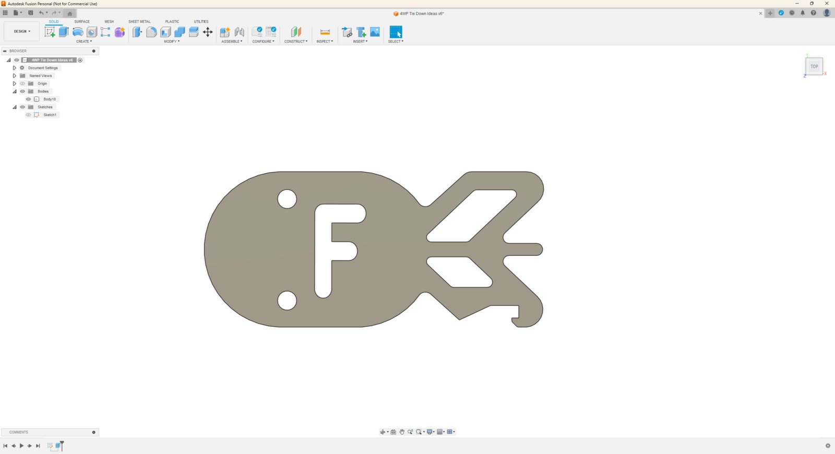This screenshot has height=454, width=835.
Task: Hide the Sketches folder using eye icon
Action: 22,107
